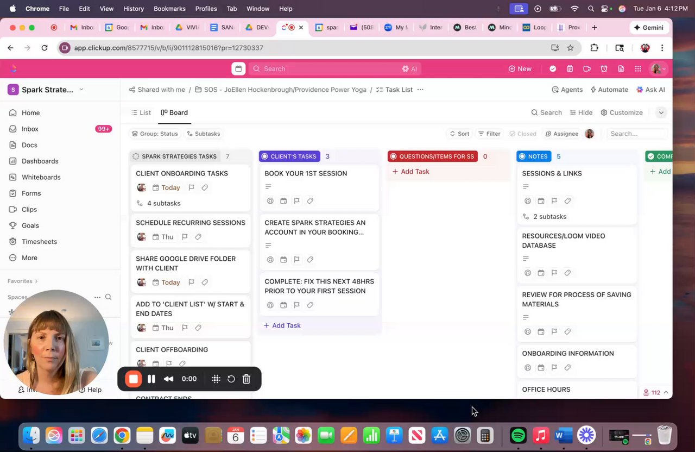
Task: Expand the view options chevron near Customize
Action: coord(661,112)
